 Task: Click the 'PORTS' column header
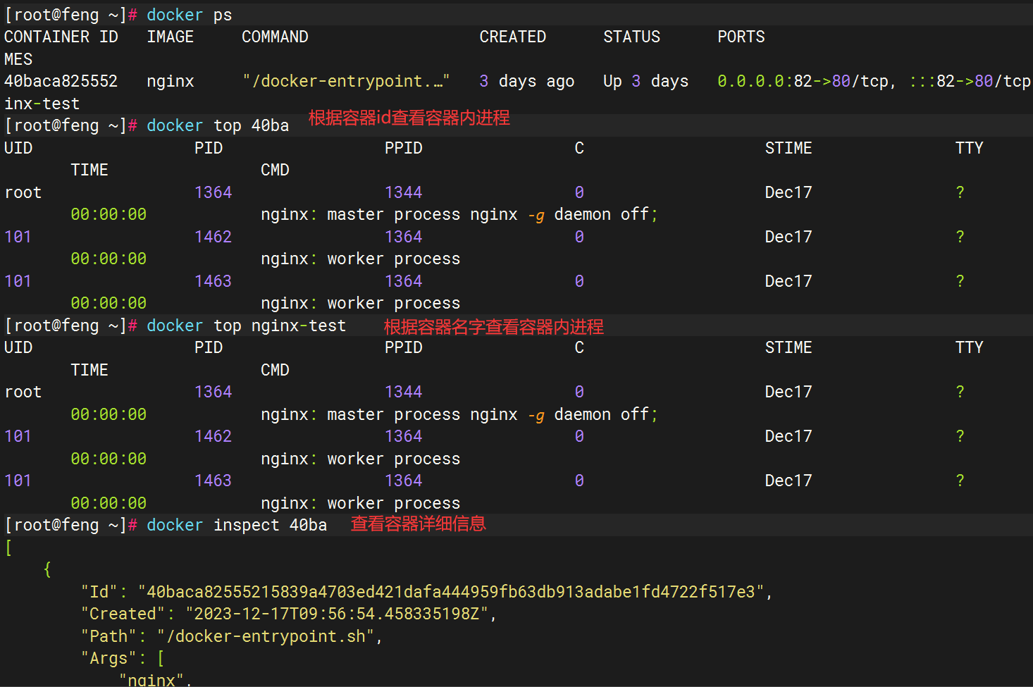[741, 37]
